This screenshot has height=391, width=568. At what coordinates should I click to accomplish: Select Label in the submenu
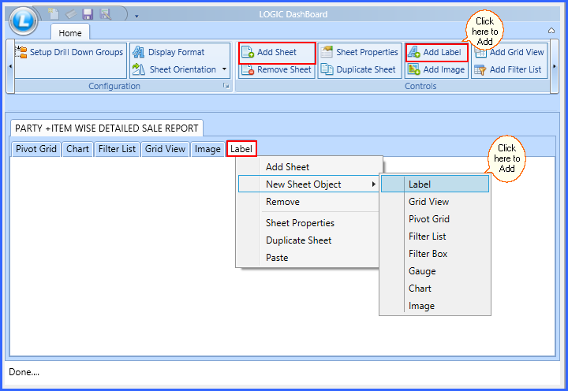point(435,184)
